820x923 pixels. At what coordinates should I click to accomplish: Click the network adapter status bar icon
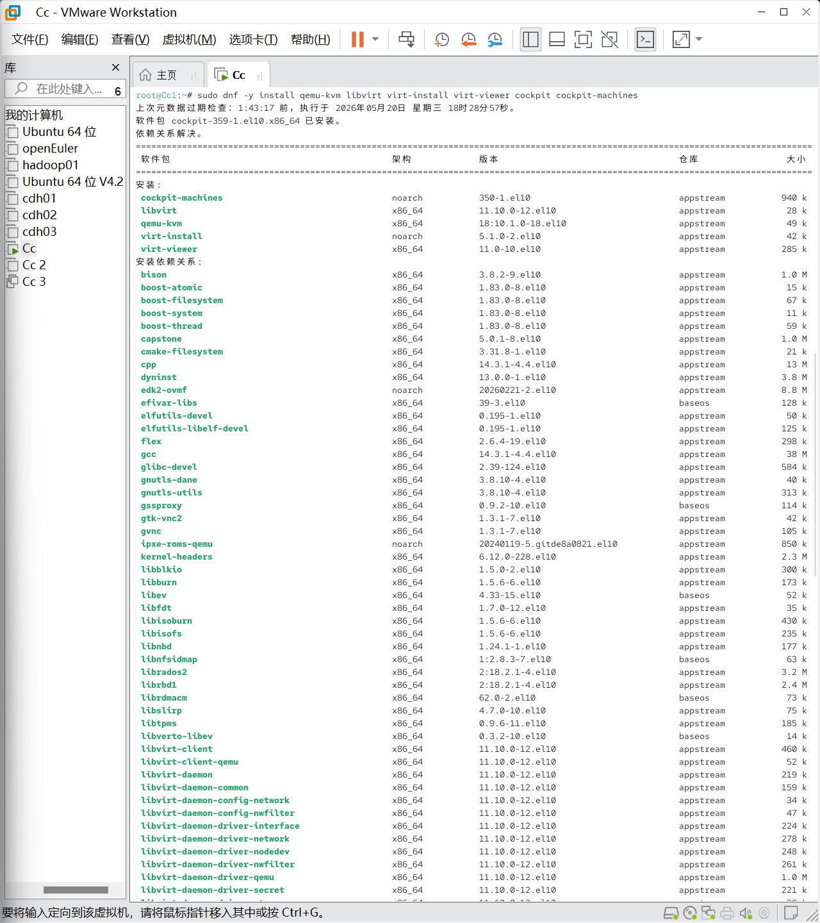coord(709,913)
